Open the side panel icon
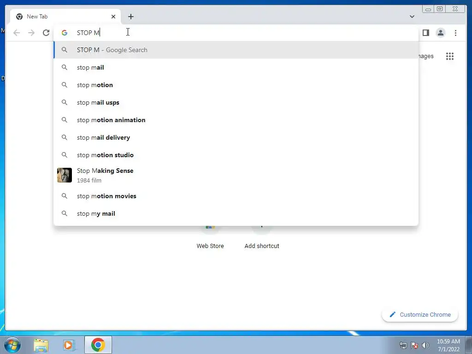This screenshot has width=472, height=354. pos(425,33)
